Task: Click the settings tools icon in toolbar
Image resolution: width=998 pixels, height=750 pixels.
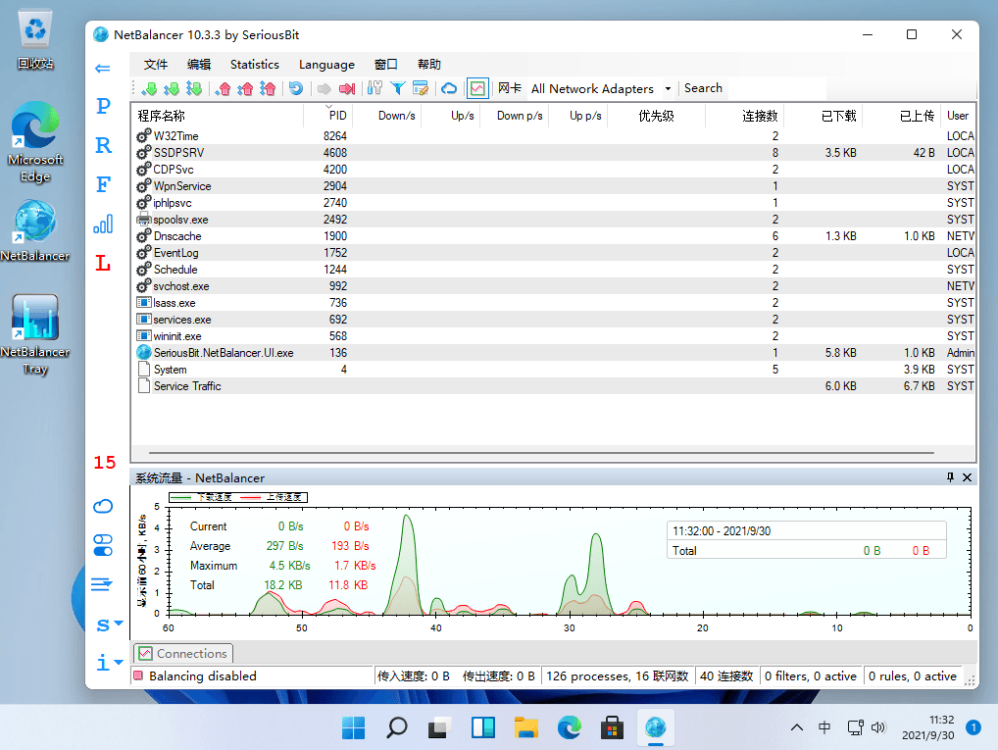Action: coord(374,88)
